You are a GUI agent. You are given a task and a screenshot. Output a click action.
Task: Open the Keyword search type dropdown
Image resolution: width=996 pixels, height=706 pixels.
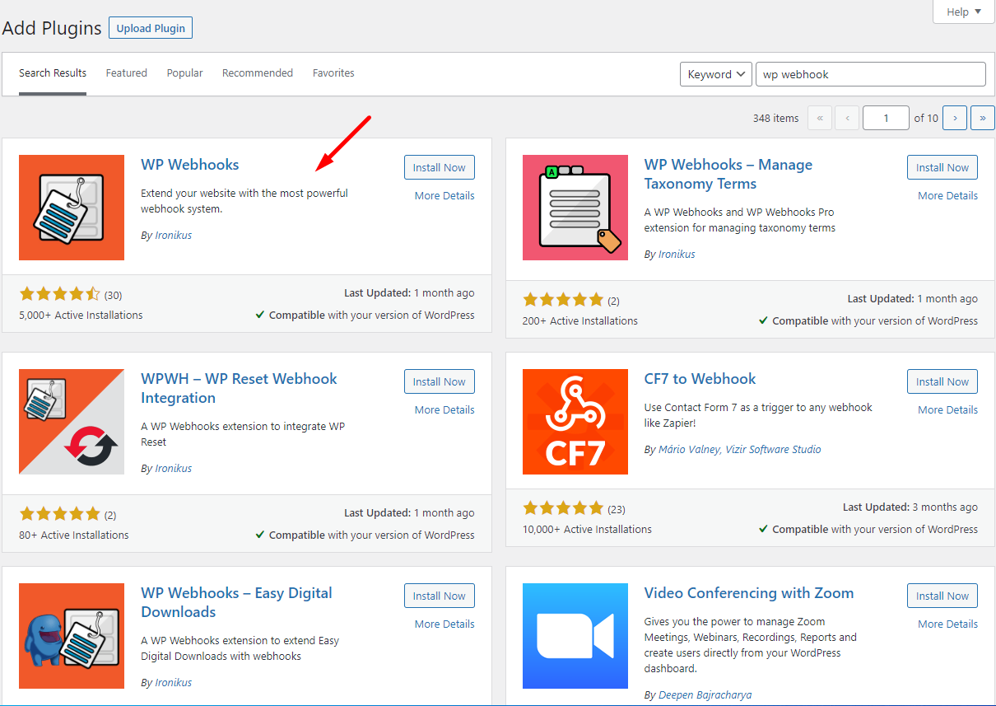[x=715, y=74]
